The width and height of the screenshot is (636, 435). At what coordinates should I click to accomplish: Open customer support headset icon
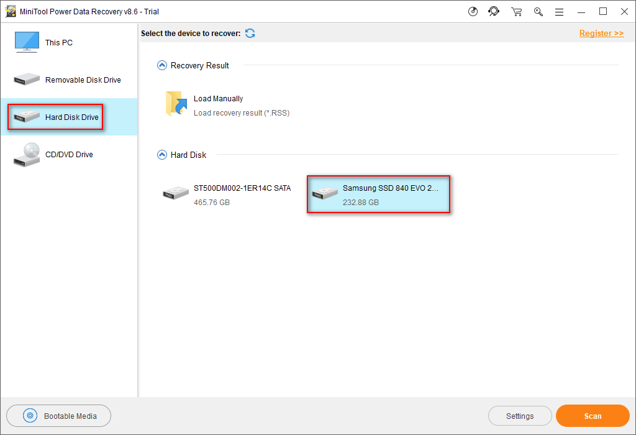point(494,11)
